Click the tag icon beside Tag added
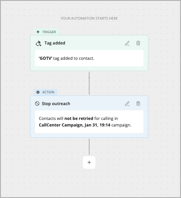Screen dimensions: 181x198 coord(38,43)
